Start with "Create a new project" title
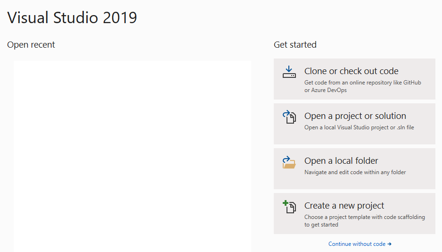This screenshot has height=252, width=442. coord(344,206)
